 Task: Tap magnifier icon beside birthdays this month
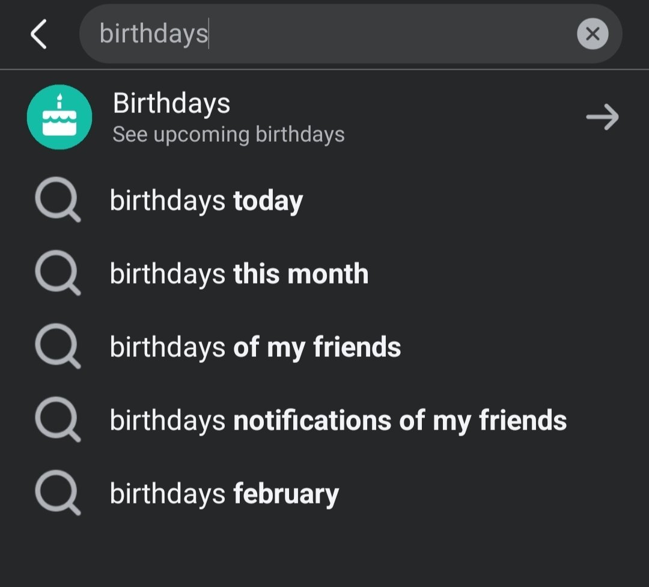pos(57,275)
